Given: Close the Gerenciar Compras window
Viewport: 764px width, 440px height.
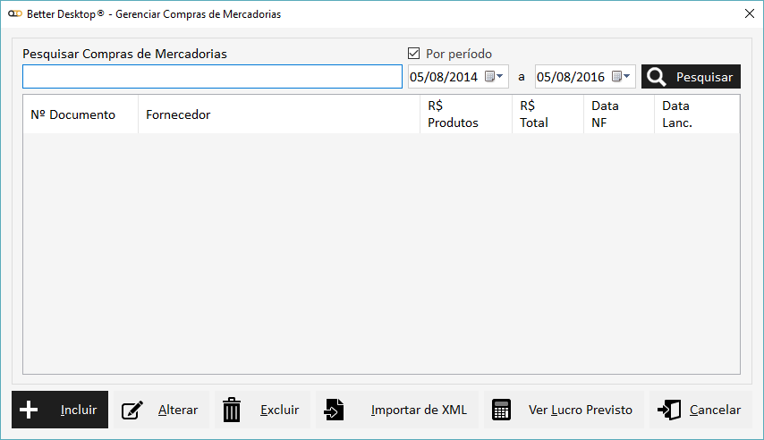Looking at the screenshot, I should [x=750, y=13].
